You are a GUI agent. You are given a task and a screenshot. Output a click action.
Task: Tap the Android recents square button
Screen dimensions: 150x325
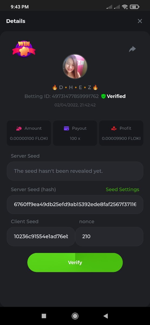[x=44, y=316]
